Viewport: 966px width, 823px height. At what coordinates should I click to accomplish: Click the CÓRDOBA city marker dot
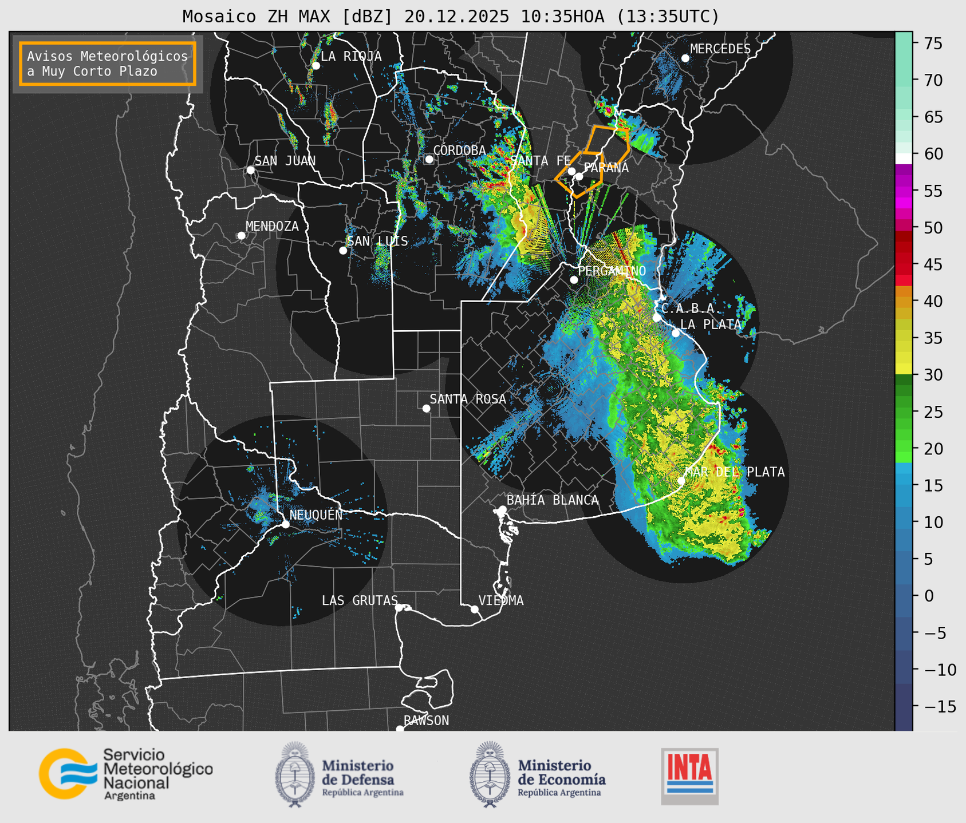pyautogui.click(x=429, y=159)
